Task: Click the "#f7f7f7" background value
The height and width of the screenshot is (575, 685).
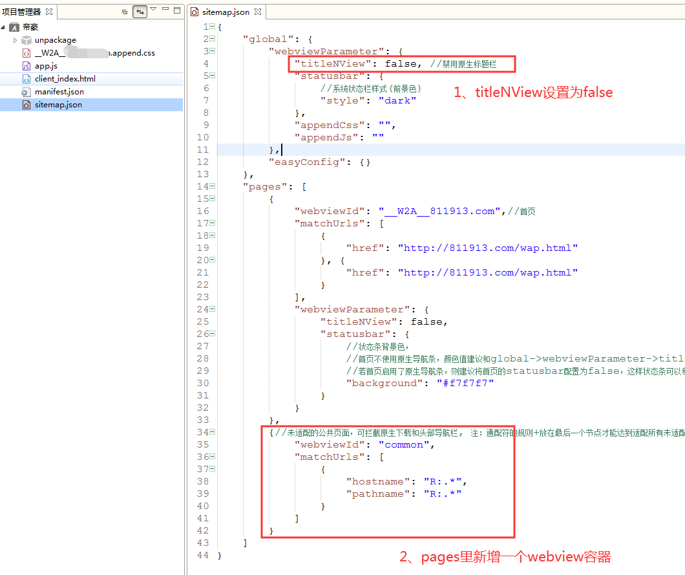Action: (x=465, y=383)
